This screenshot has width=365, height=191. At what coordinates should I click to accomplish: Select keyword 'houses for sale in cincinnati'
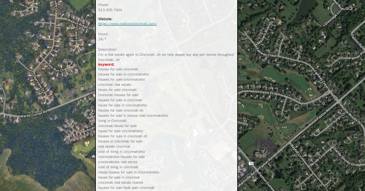[x=120, y=100]
